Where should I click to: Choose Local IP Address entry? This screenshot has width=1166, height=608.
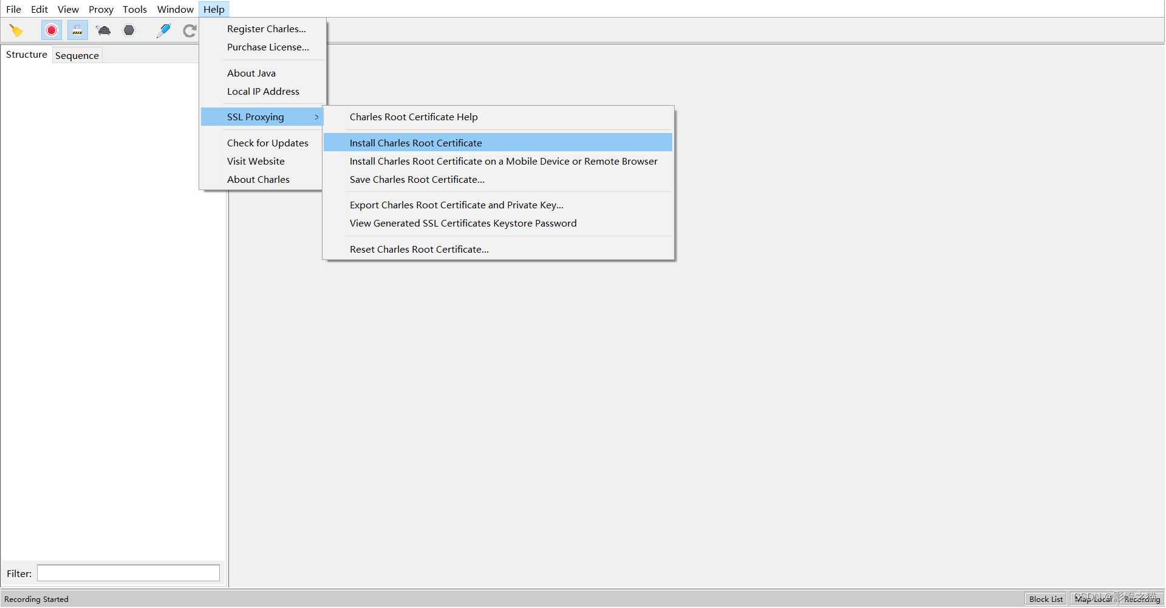coord(263,92)
